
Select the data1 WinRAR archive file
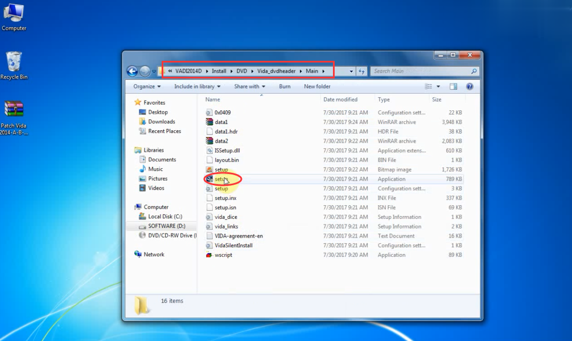pyautogui.click(x=221, y=122)
